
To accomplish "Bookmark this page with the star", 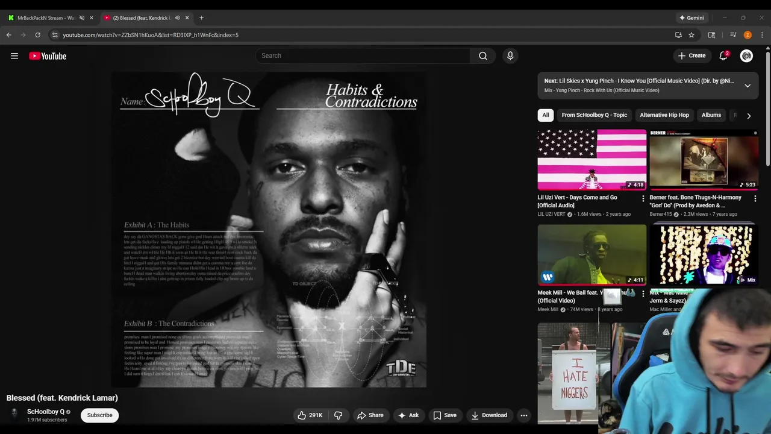I will [691, 35].
